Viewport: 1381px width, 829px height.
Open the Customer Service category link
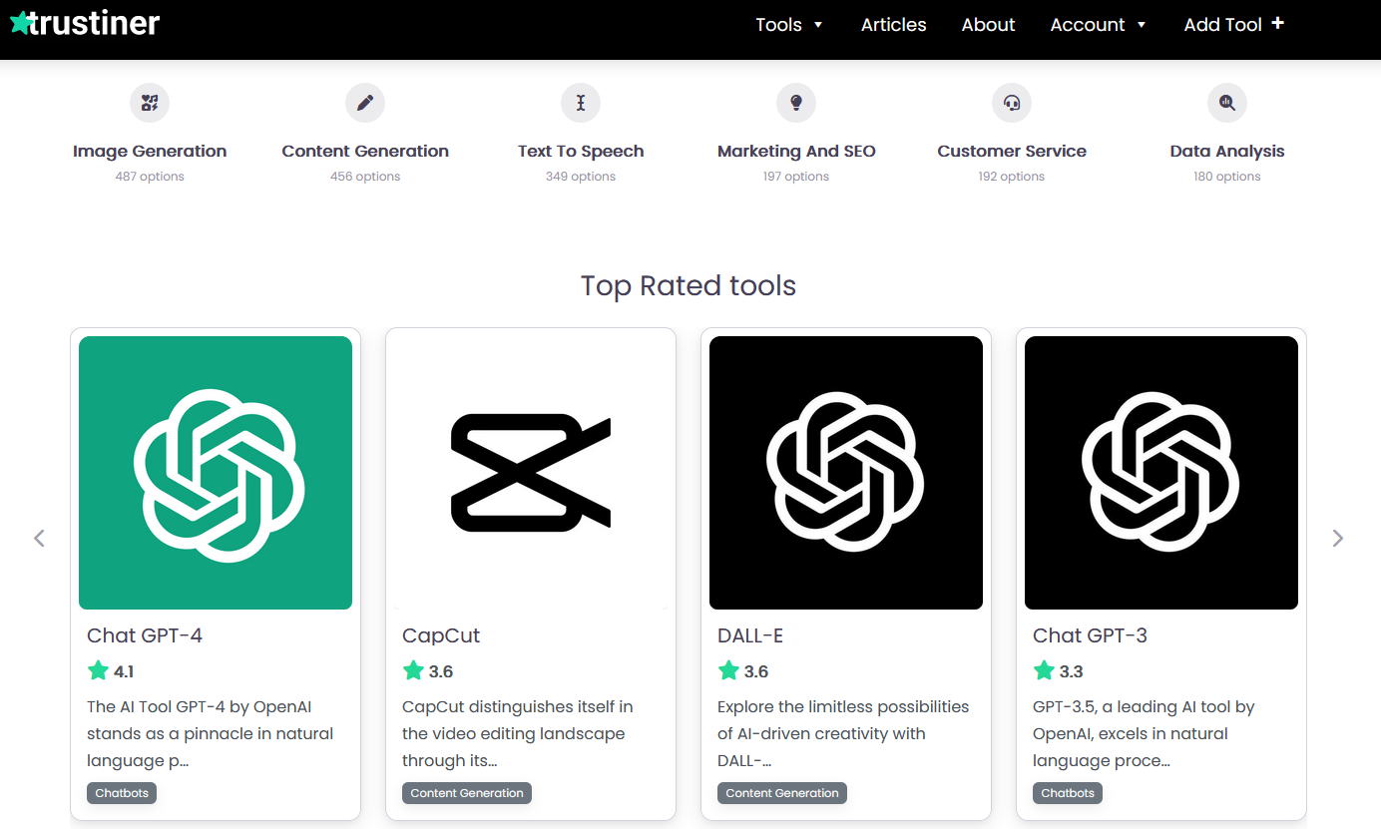pos(1012,152)
